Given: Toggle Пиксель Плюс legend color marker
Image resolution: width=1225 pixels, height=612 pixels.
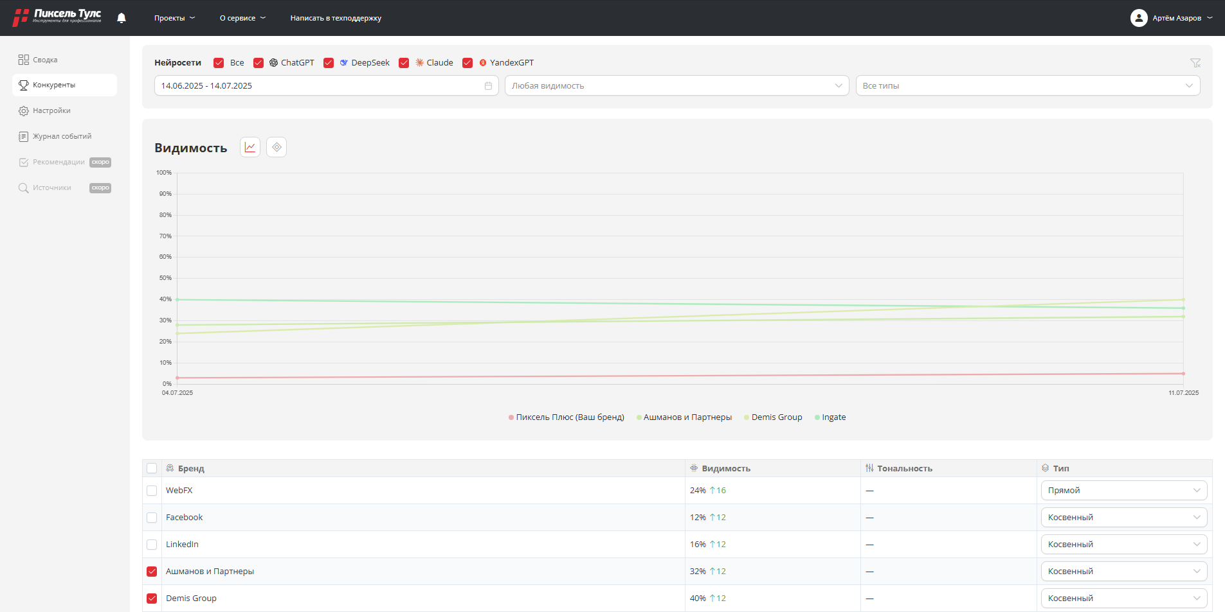Looking at the screenshot, I should click(x=511, y=417).
